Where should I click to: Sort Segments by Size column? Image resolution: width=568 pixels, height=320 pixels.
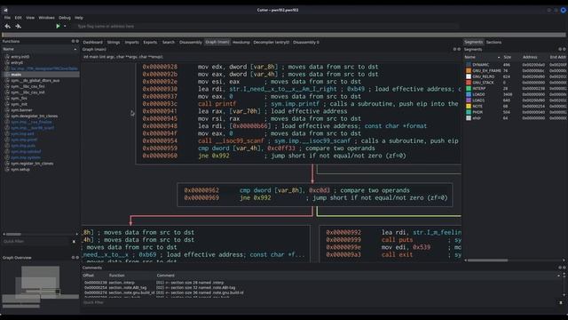click(507, 57)
